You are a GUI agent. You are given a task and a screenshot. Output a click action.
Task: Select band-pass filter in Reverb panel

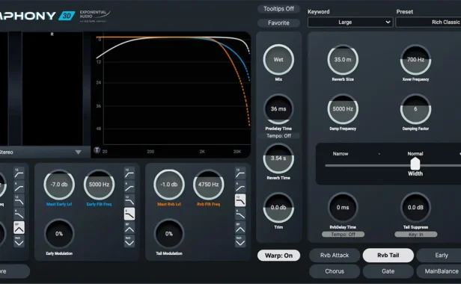(240, 228)
